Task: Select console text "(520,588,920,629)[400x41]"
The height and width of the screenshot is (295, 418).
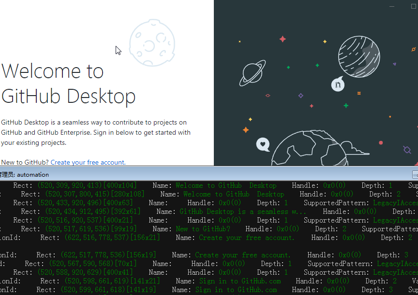Action: [x=85, y=272]
